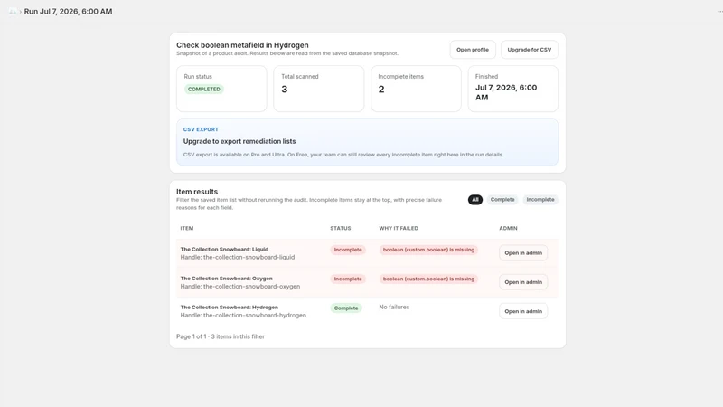Select the Incomplete filter pill
The height and width of the screenshot is (407, 723).
(540, 200)
